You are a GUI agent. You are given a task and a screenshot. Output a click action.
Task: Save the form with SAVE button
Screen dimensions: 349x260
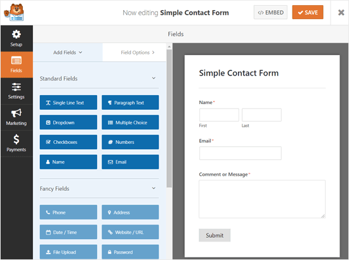click(x=308, y=12)
